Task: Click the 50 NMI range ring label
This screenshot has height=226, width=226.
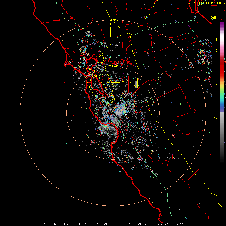Action: [113, 66]
